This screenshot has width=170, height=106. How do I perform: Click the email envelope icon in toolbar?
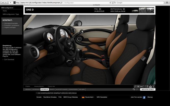[x=144, y=86]
